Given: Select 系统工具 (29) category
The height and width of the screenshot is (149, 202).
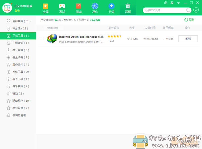Looking at the screenshot, I should pos(18,72).
